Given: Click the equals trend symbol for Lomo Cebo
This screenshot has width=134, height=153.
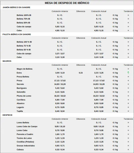Looking at the screenshot, I should coord(128,130).
